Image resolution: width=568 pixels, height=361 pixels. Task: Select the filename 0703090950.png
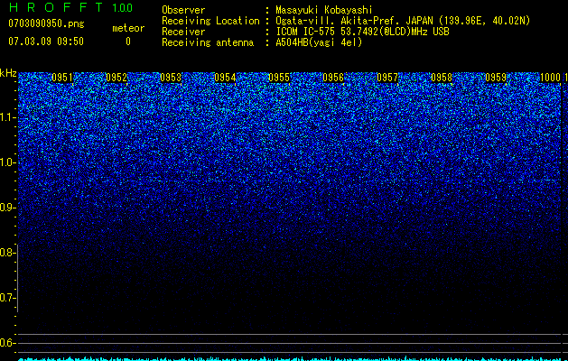pyautogui.click(x=46, y=23)
